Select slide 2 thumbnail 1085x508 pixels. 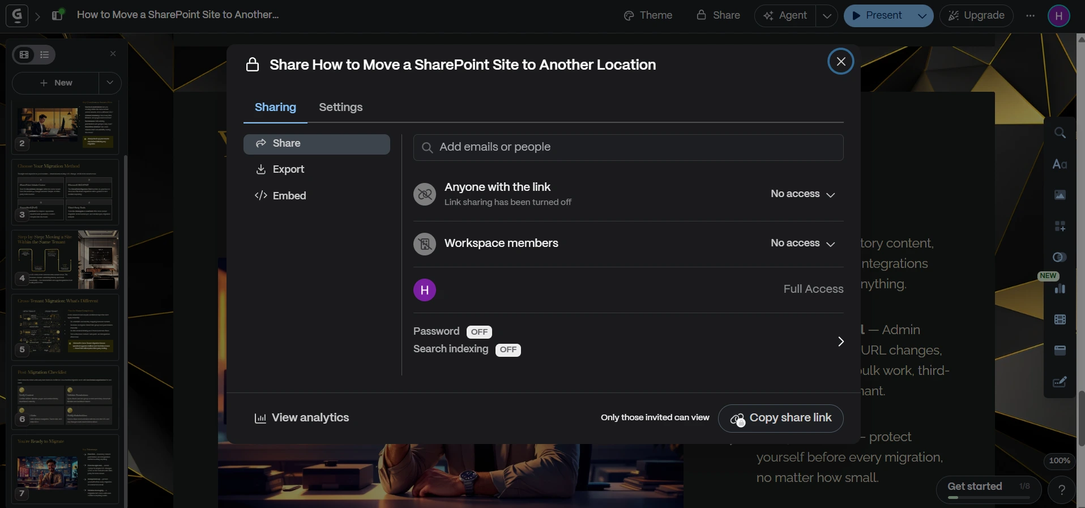click(x=65, y=126)
